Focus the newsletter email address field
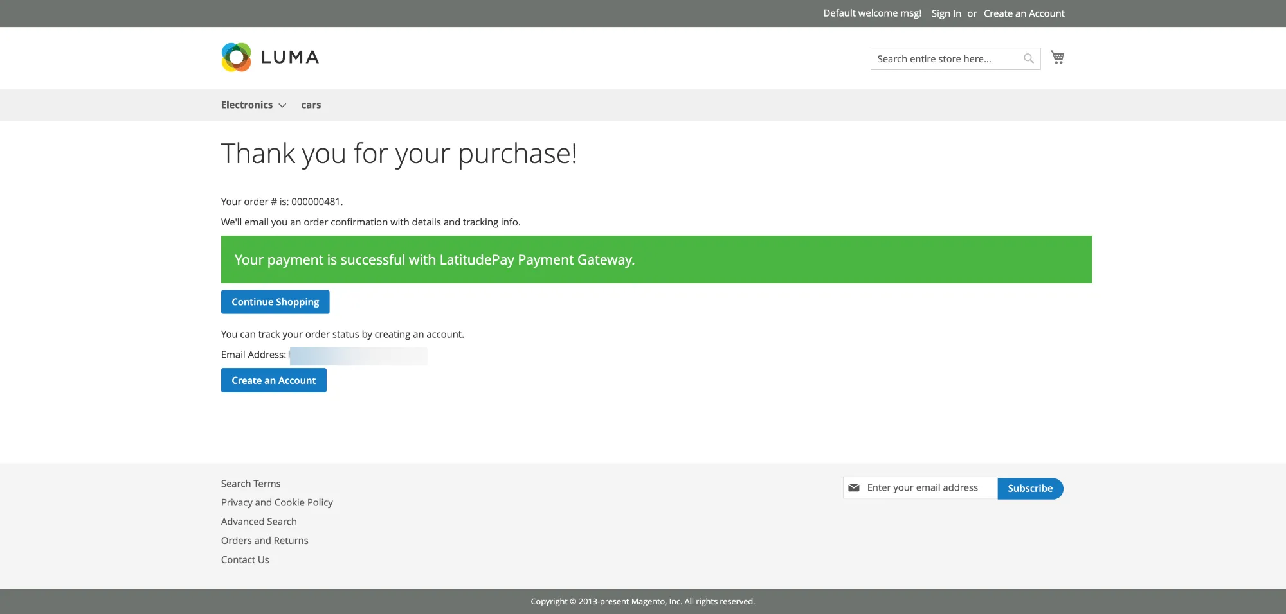Image resolution: width=1286 pixels, height=614 pixels. [920, 488]
